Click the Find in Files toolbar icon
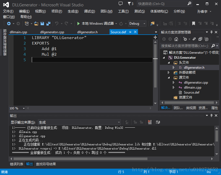 click(152, 24)
